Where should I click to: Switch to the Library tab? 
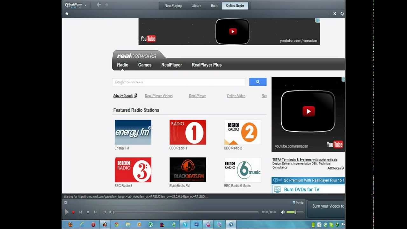pyautogui.click(x=196, y=5)
